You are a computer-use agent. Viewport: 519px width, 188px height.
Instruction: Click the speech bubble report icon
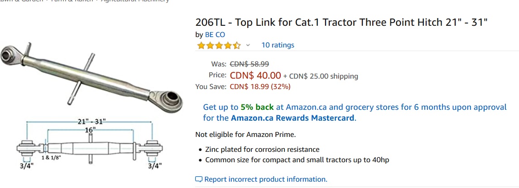point(199,179)
